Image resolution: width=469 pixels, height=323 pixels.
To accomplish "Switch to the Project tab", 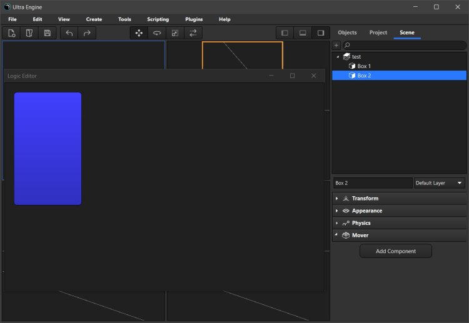I will (x=378, y=32).
